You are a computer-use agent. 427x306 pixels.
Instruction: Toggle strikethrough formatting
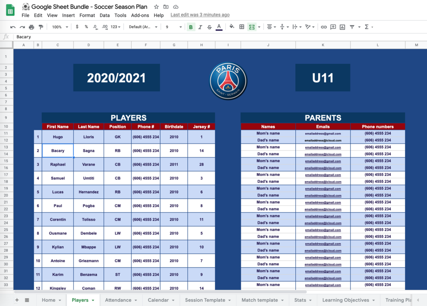209,27
